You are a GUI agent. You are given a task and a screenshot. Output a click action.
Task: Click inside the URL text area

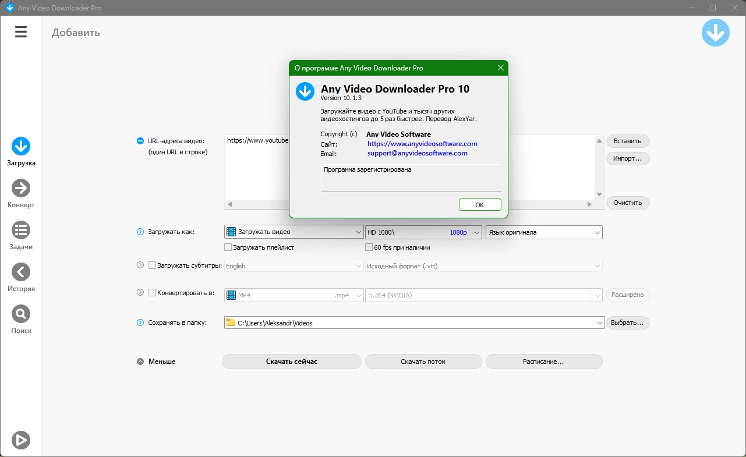pos(409,167)
